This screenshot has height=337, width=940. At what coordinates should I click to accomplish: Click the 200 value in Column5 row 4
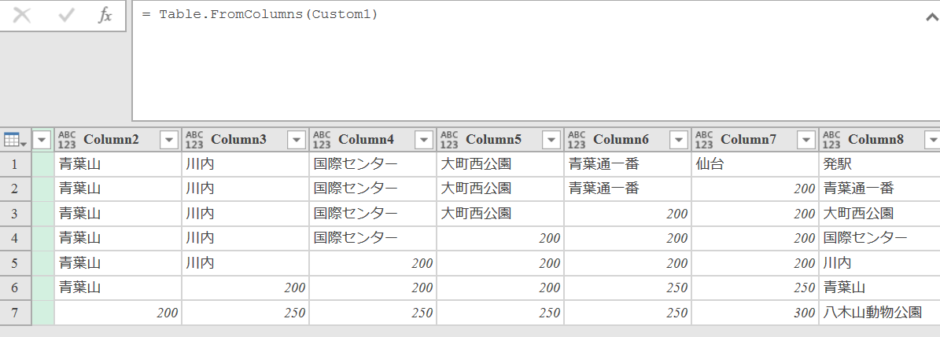click(500, 238)
